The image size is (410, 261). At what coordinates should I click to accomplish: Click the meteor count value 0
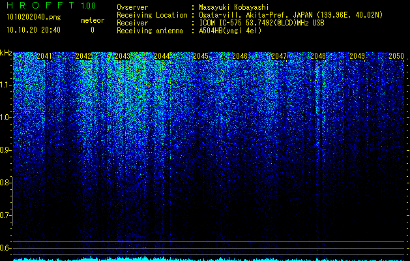[93, 30]
